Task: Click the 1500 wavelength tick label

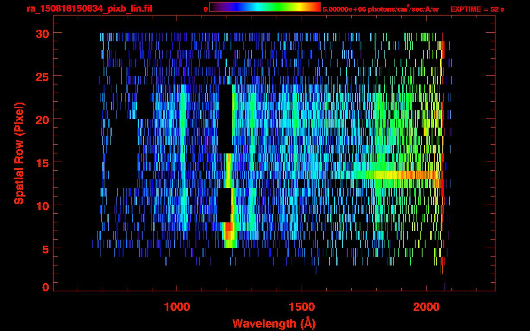Action: (x=301, y=307)
